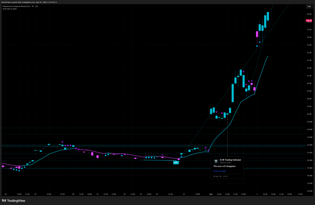
Task: Click the blue up-triangle signal near the 35.00 level
Action: (260, 42)
